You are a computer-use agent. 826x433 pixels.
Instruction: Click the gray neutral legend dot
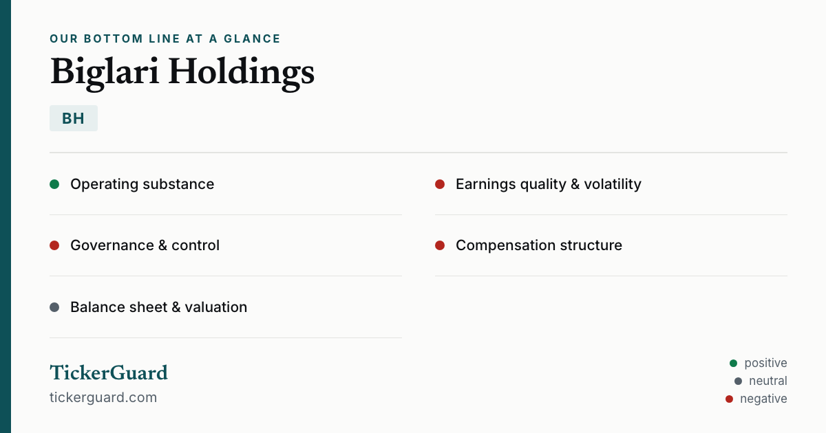(738, 381)
